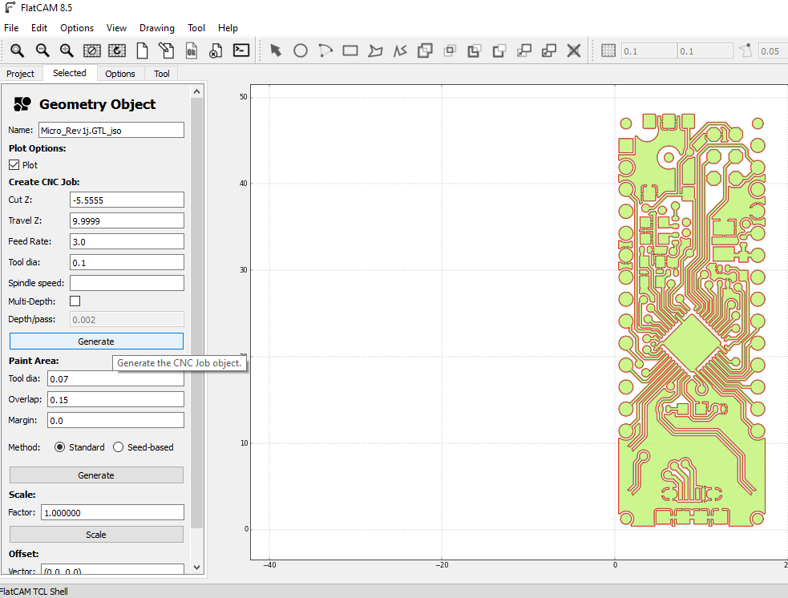Click the Scale Factor input field

pyautogui.click(x=112, y=512)
